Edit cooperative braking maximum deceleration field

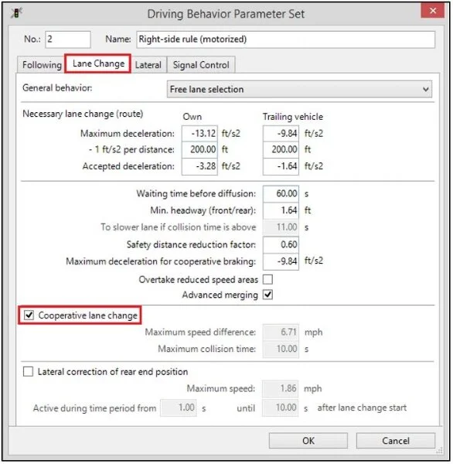pos(281,261)
